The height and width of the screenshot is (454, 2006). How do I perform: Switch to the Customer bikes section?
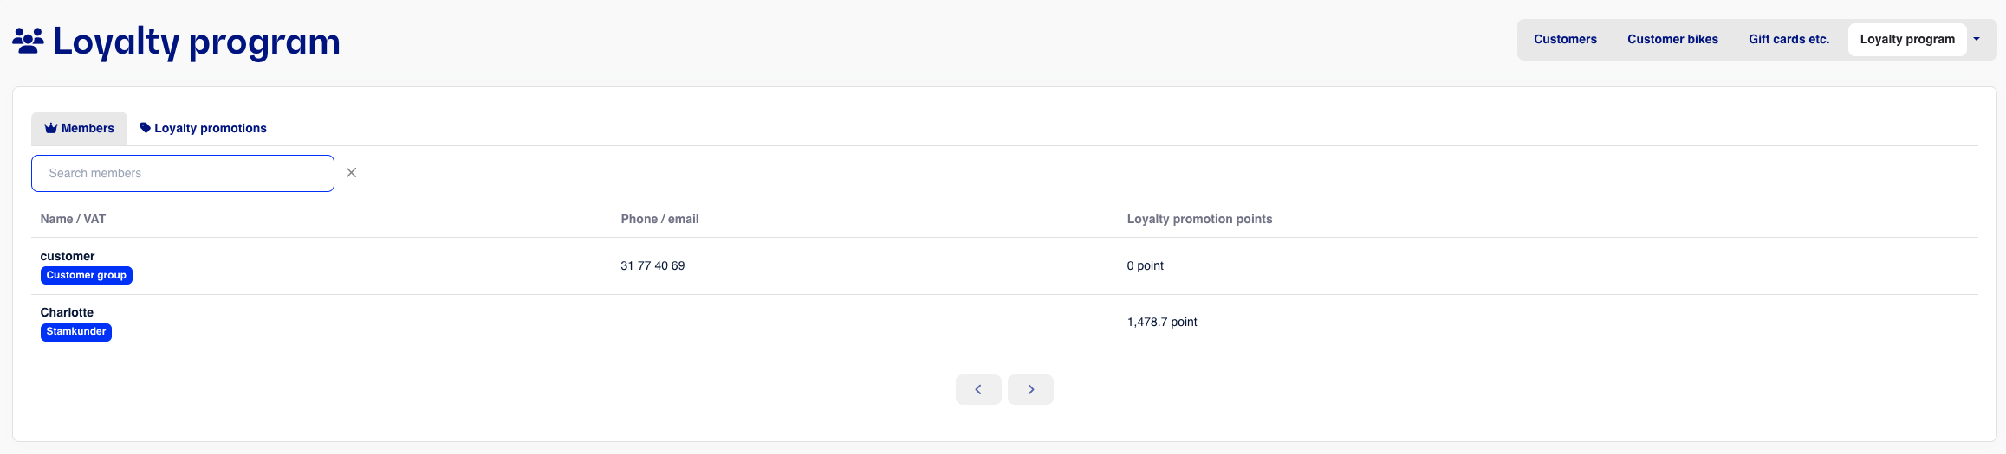pyautogui.click(x=1672, y=39)
